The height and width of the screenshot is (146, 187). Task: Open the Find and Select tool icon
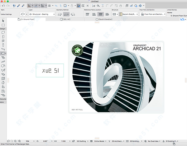[14, 6]
